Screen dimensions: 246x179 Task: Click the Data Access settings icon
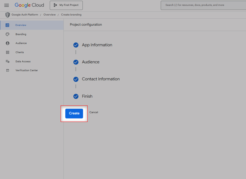pyautogui.click(x=7, y=62)
